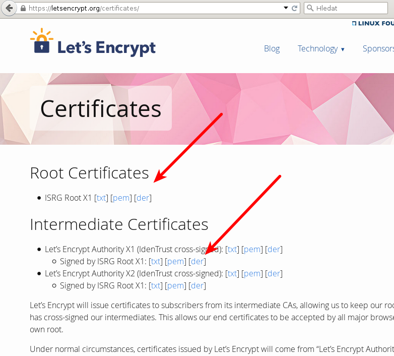Reload the page with the refresh icon
The height and width of the screenshot is (356, 394).
pyautogui.click(x=294, y=8)
